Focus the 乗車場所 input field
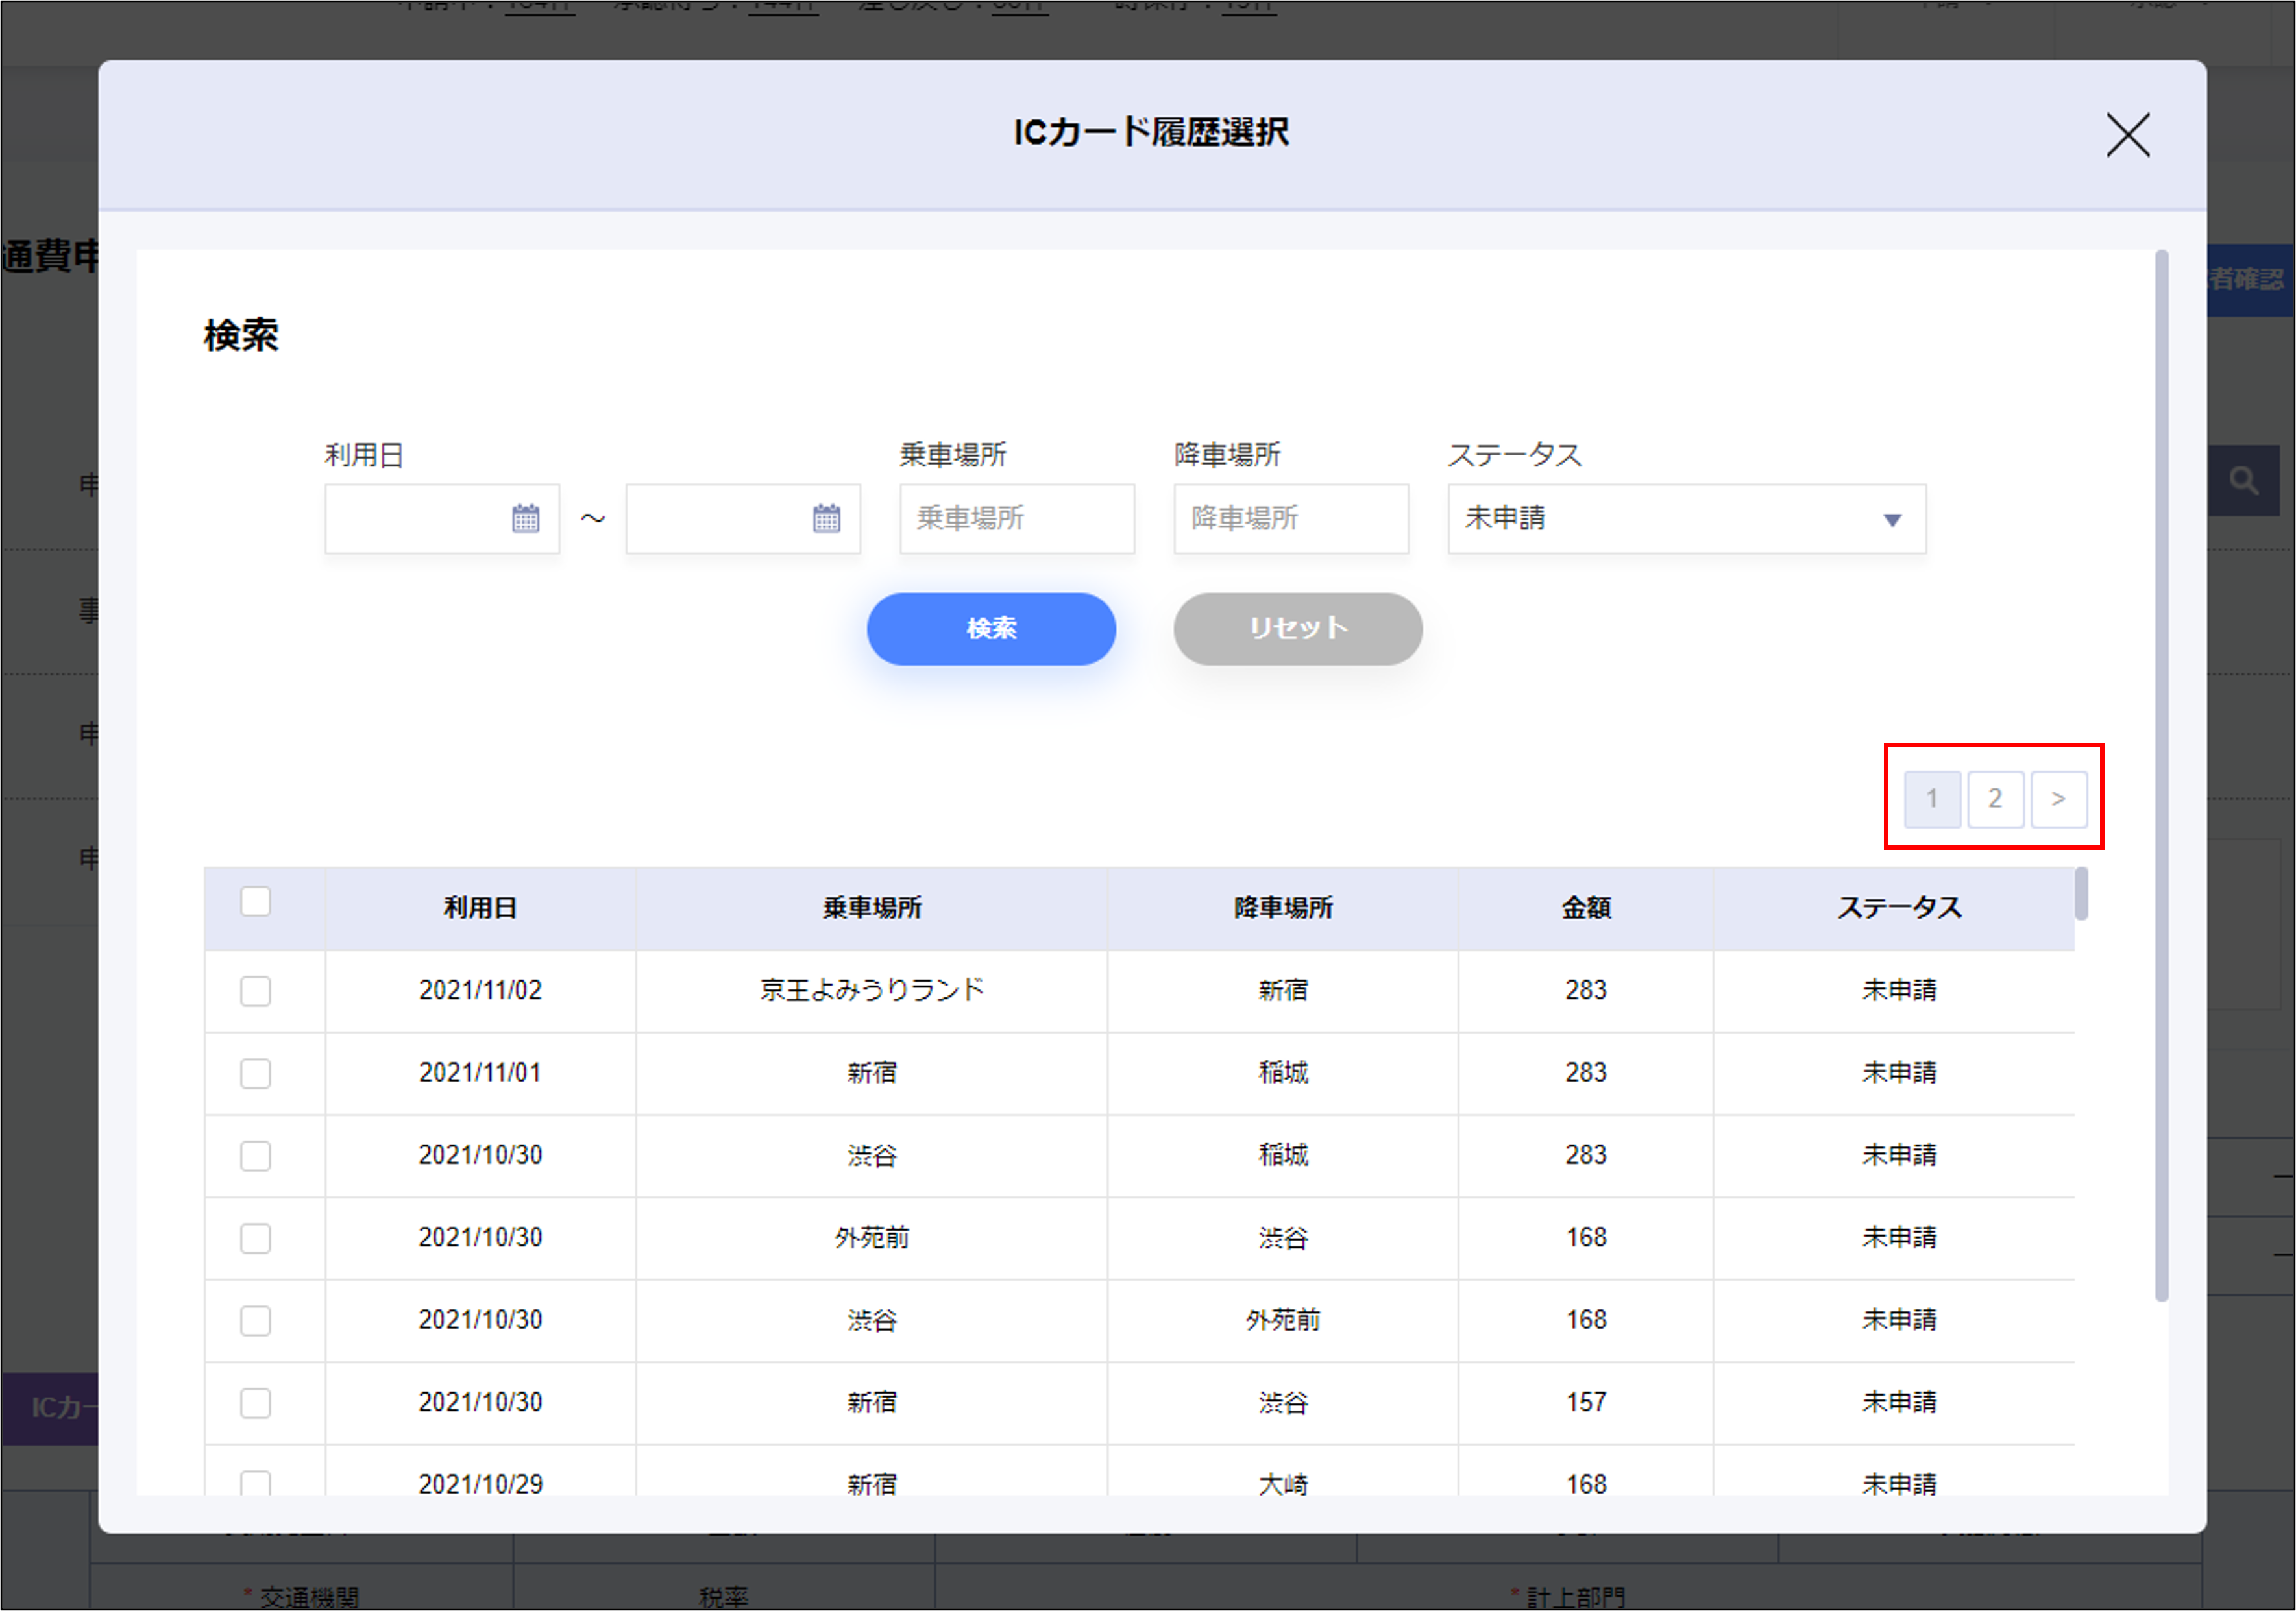Image resolution: width=2296 pixels, height=1611 pixels. tap(1016, 518)
